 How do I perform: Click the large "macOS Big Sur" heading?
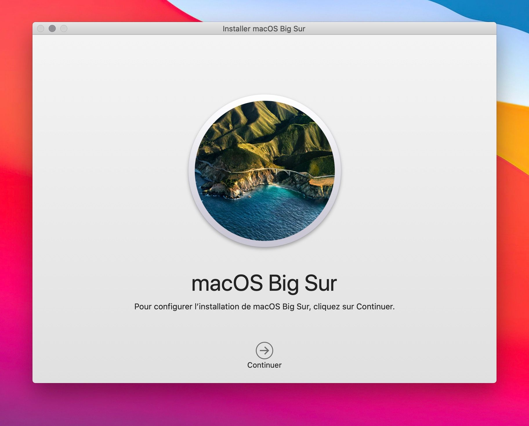pyautogui.click(x=264, y=283)
